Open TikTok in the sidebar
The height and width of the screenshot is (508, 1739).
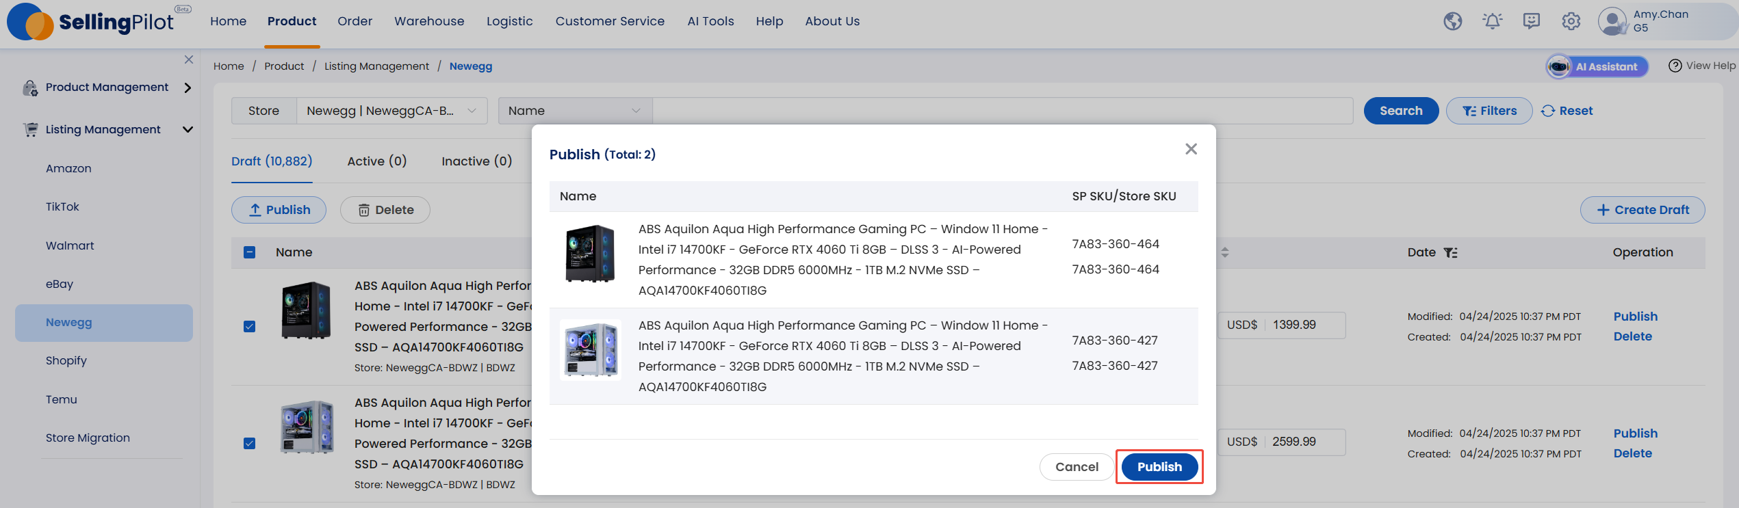point(62,206)
